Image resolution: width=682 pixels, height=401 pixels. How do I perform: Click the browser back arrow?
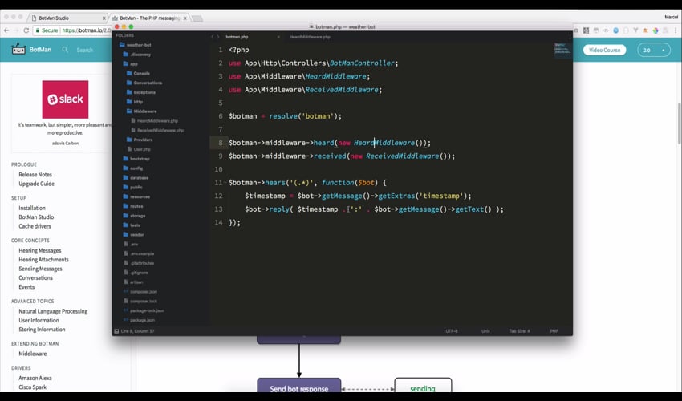pos(6,30)
